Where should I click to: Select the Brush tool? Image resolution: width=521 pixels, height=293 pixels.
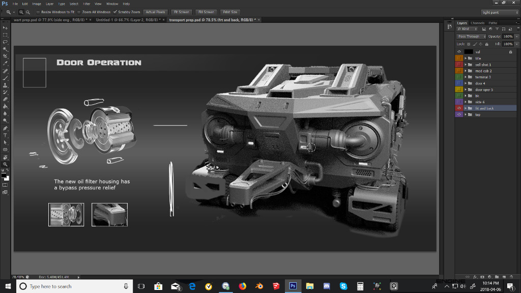pyautogui.click(x=5, y=78)
